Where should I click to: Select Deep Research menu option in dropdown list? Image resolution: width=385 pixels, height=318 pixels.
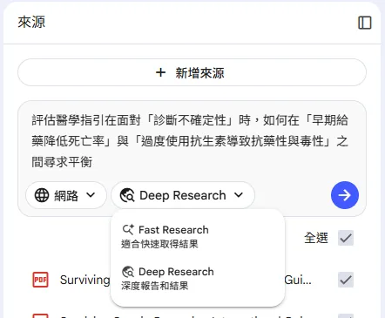point(198,278)
